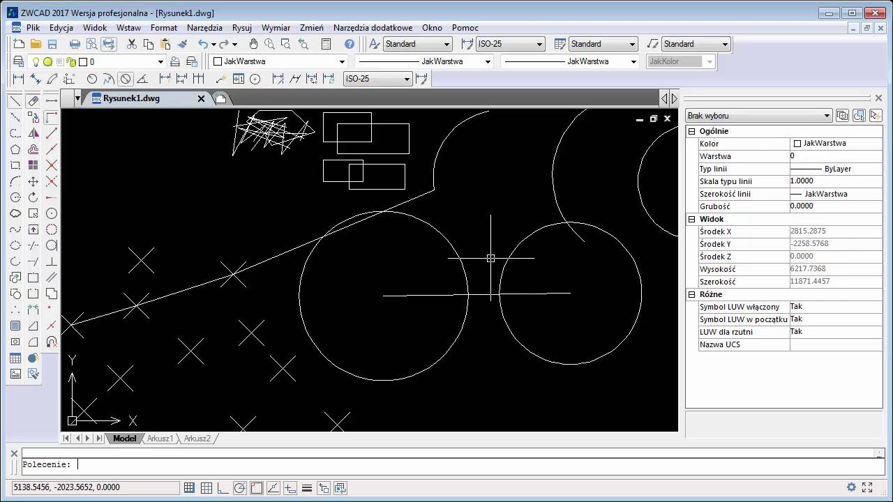Click the Grubość value field 0.0000
This screenshot has width=893, height=502.
[836, 206]
